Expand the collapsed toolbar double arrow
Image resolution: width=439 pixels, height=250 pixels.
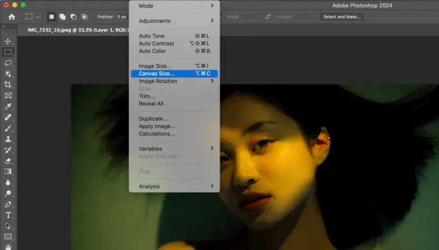(x=4, y=27)
